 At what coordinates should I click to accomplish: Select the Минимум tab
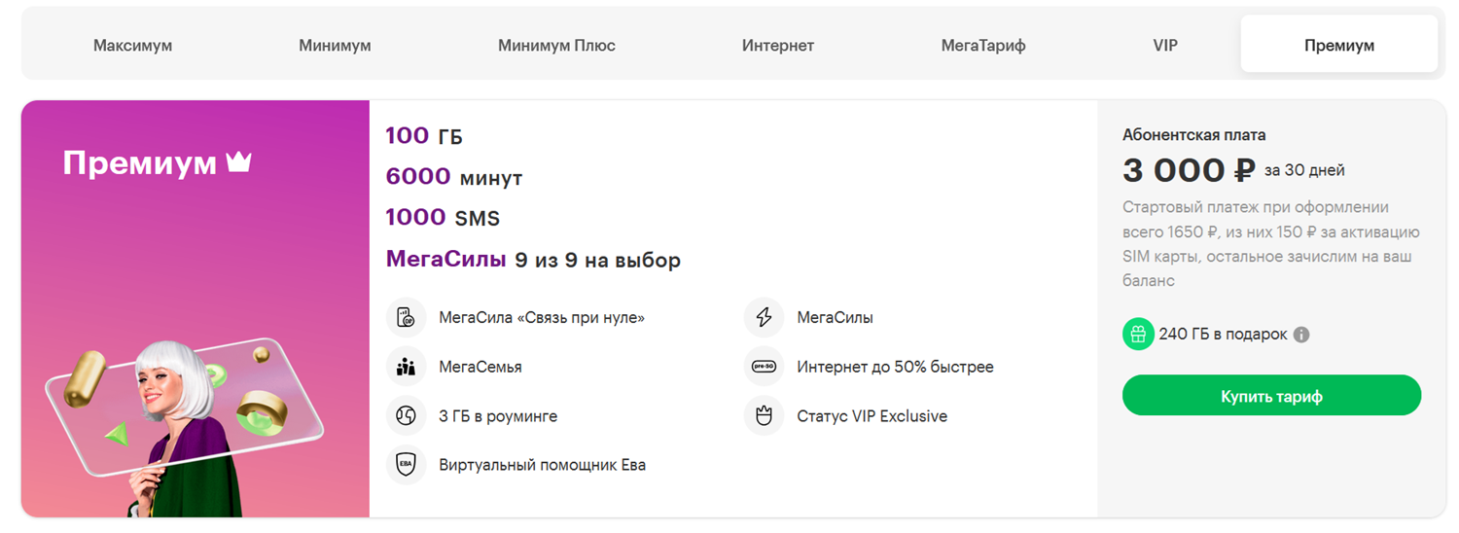click(335, 46)
